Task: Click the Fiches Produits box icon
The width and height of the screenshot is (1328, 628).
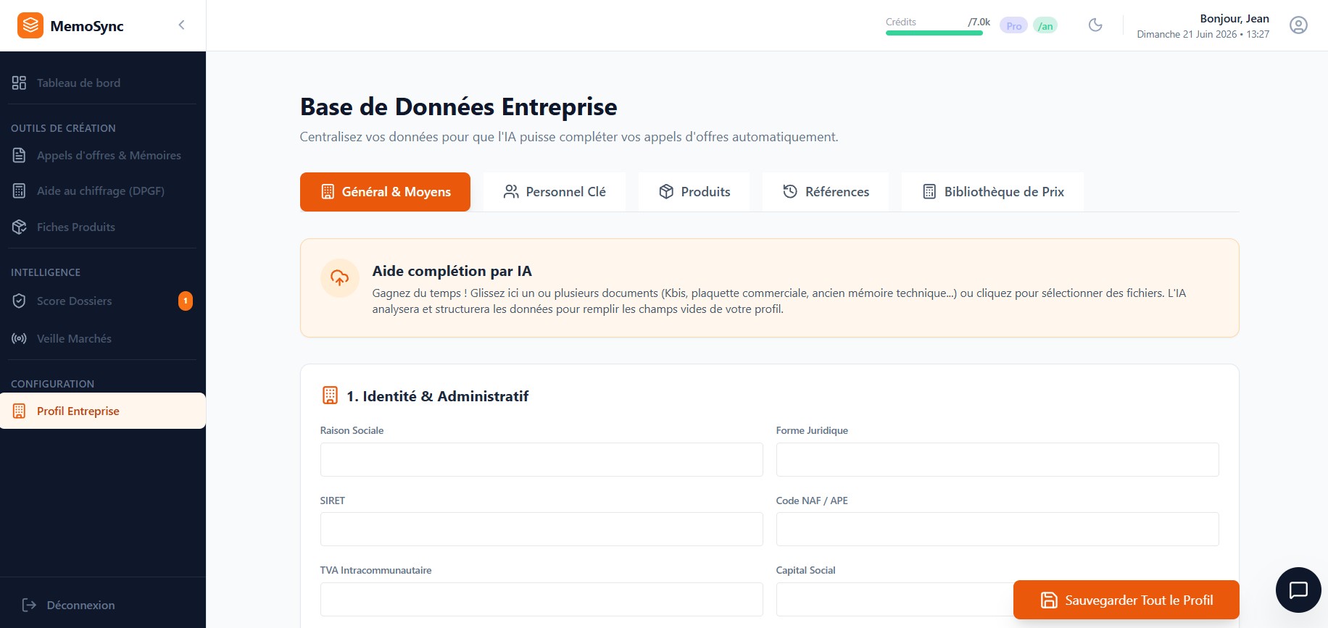Action: click(x=20, y=227)
